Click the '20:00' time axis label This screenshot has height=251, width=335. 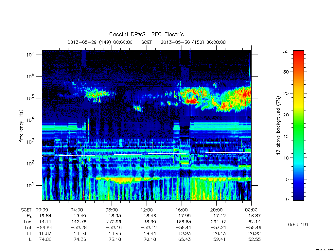pyautogui.click(x=217, y=210)
